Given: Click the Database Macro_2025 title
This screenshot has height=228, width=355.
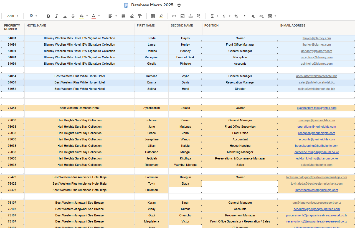Looking at the screenshot, I should tap(152, 5).
